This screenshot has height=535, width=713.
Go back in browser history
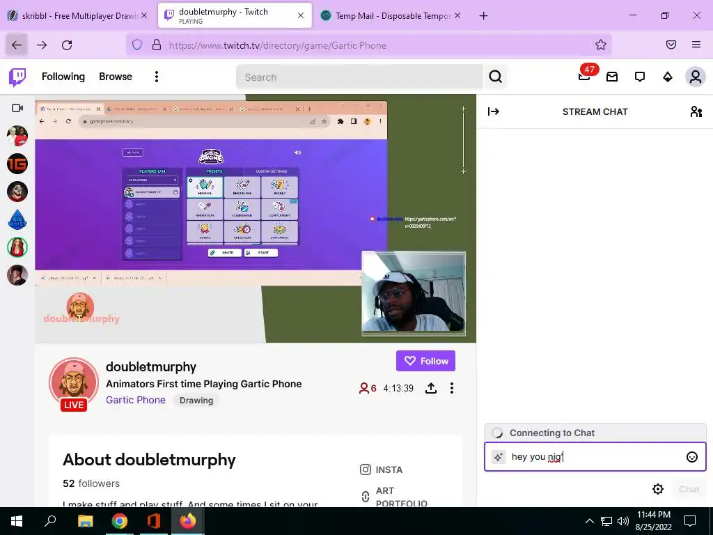(17, 45)
